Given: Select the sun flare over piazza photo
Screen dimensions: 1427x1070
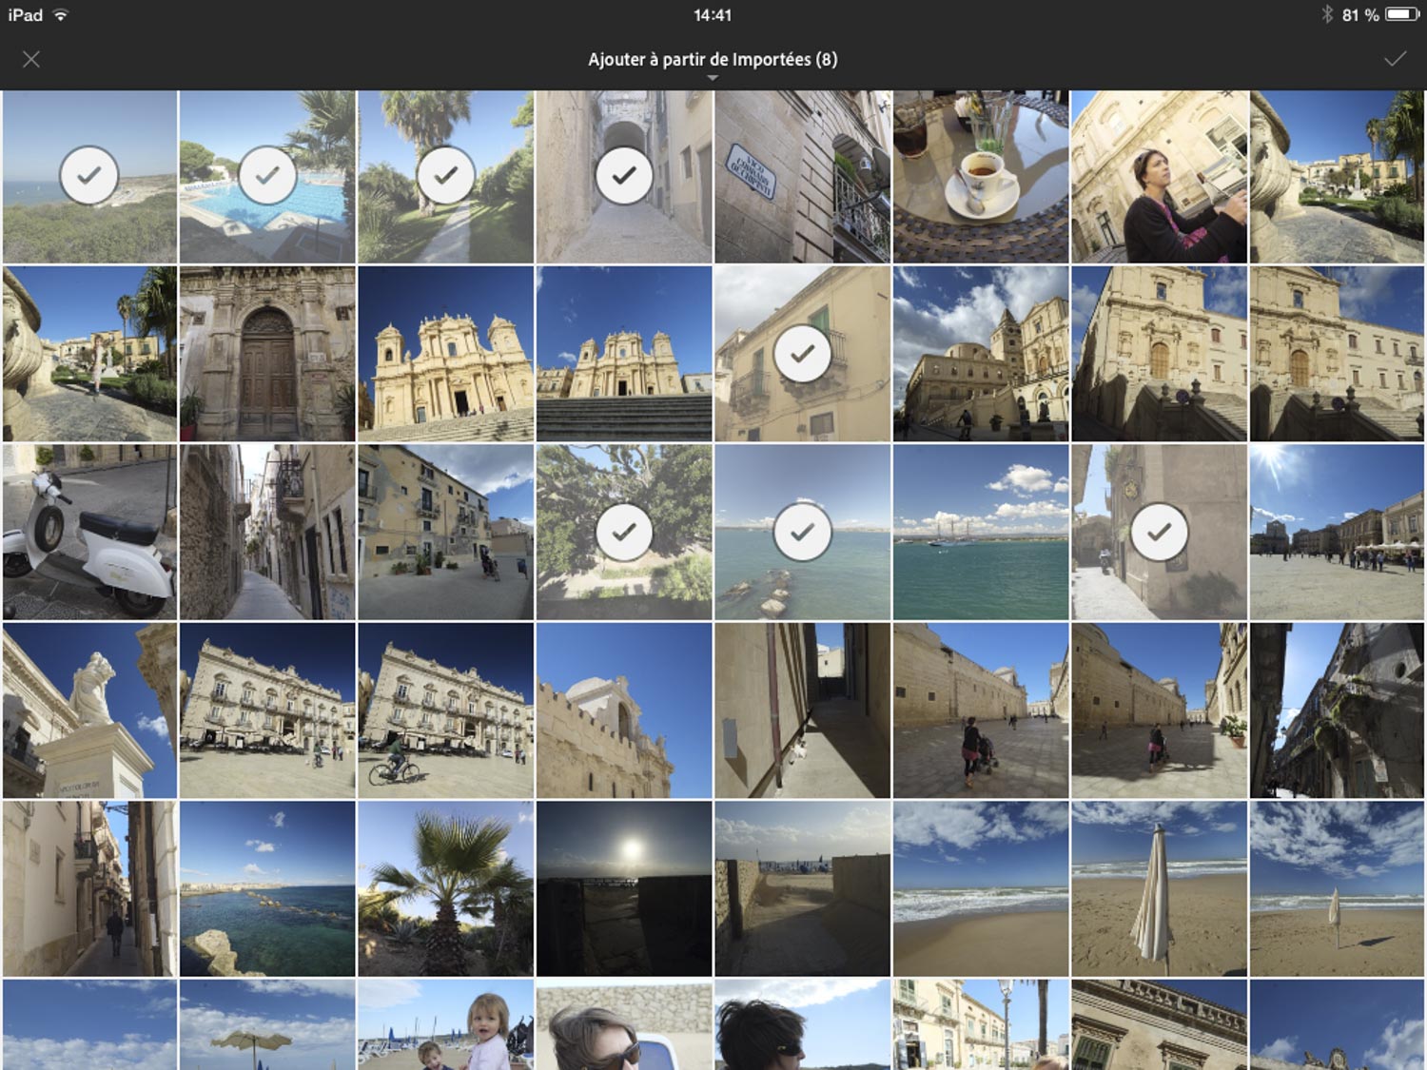Looking at the screenshot, I should coord(1337,532).
